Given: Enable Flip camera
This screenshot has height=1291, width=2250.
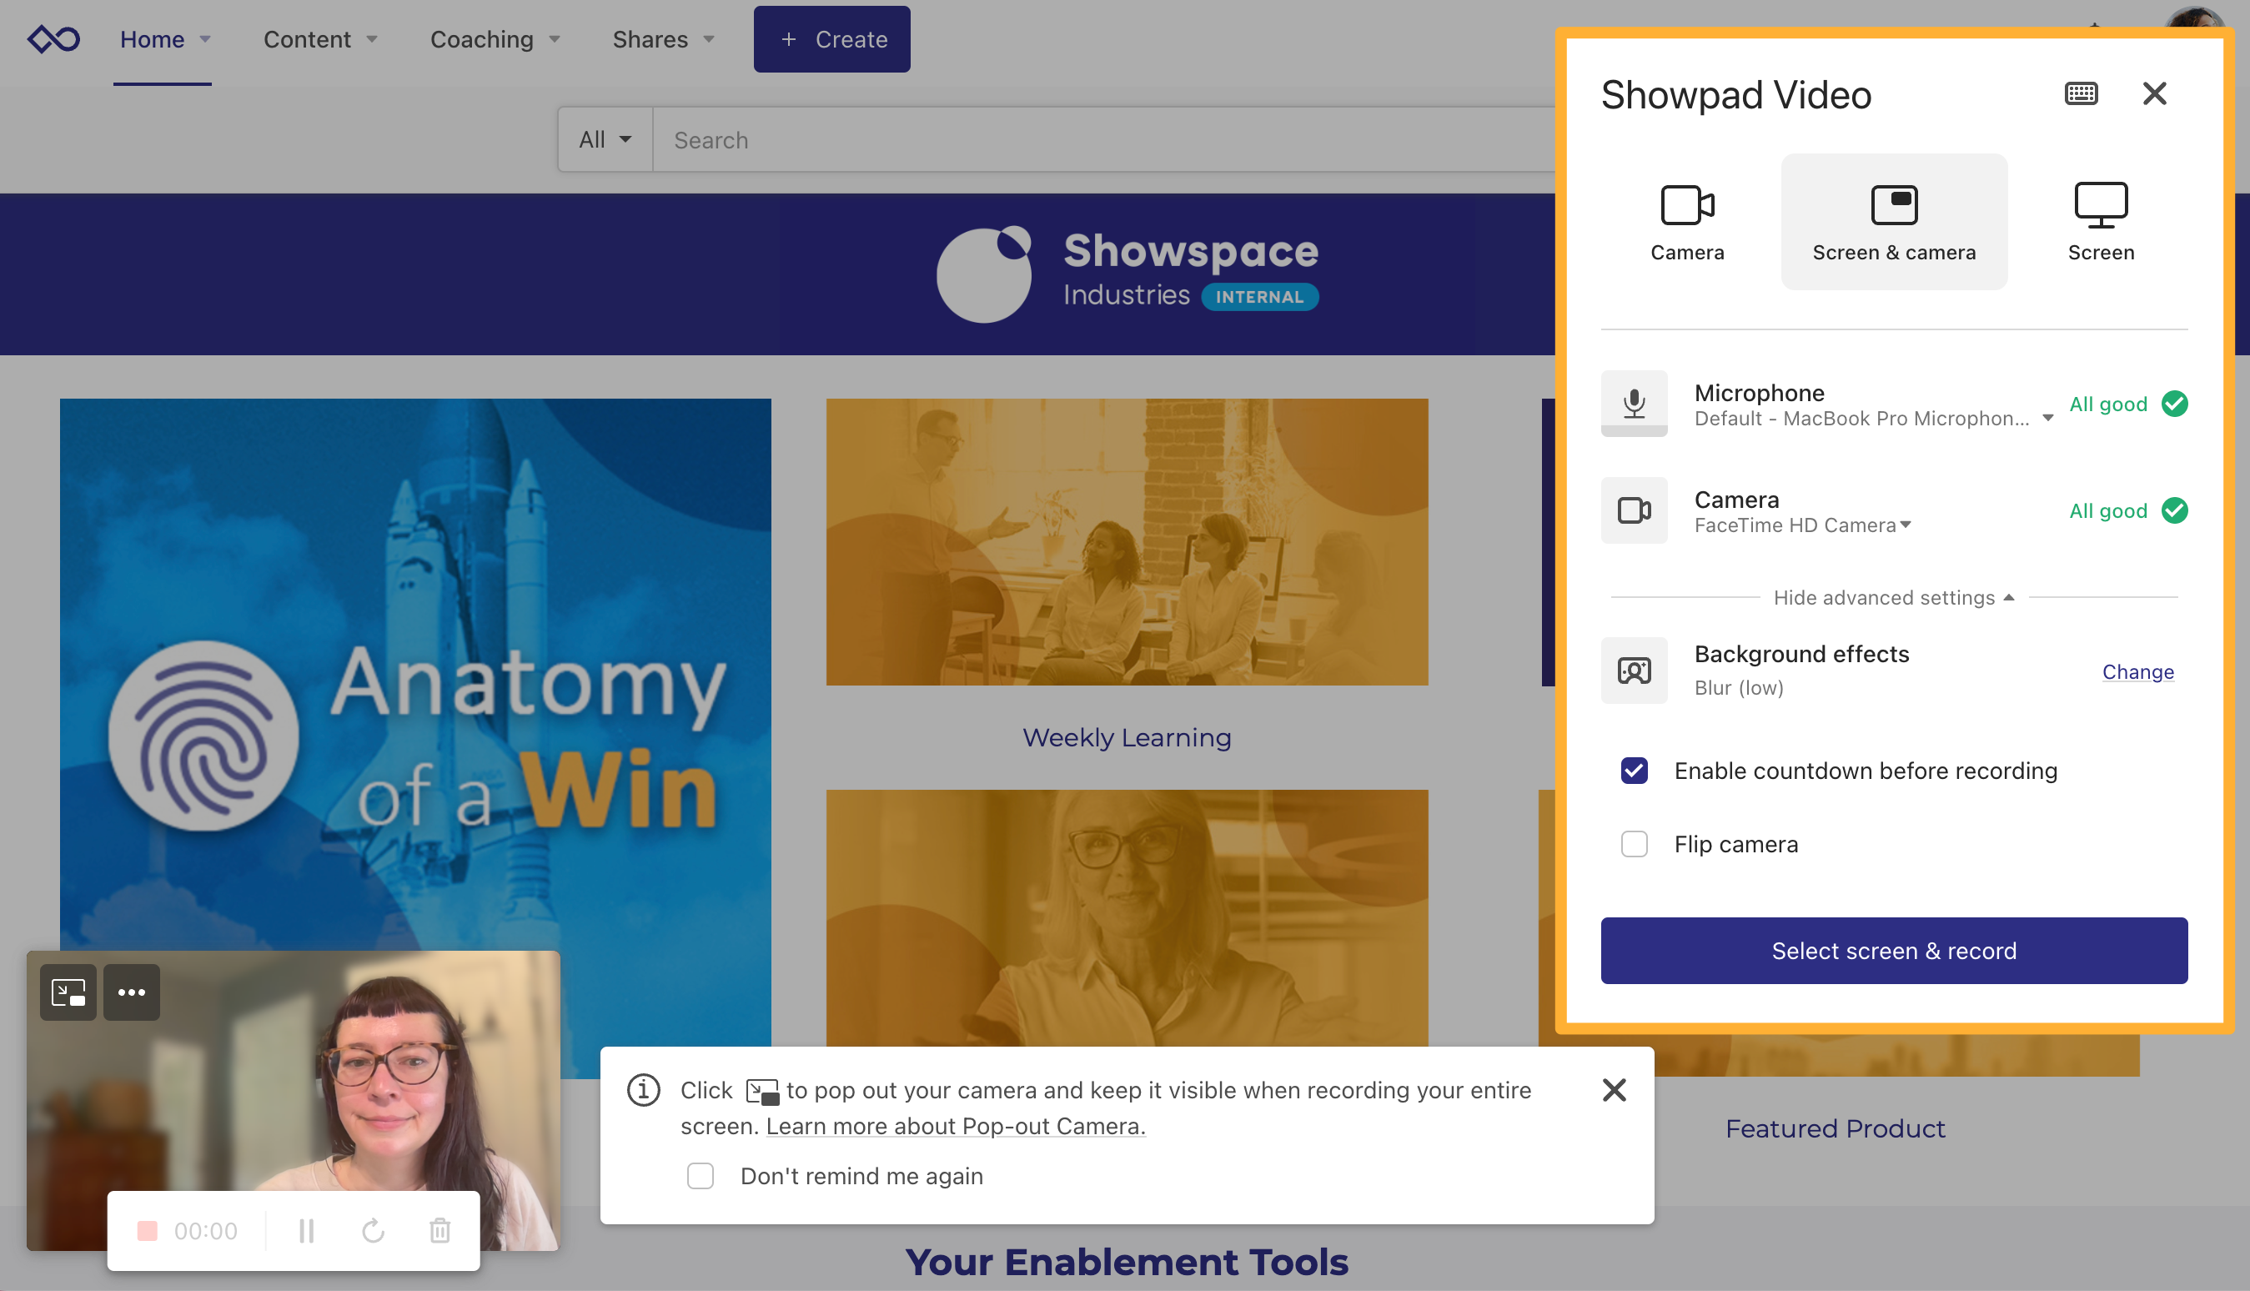Looking at the screenshot, I should click(x=1633, y=843).
